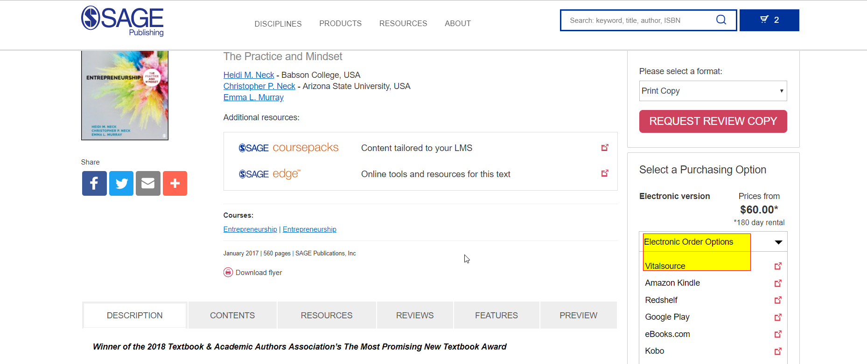867x364 pixels.
Task: Share on Twitter
Action: [x=121, y=183]
